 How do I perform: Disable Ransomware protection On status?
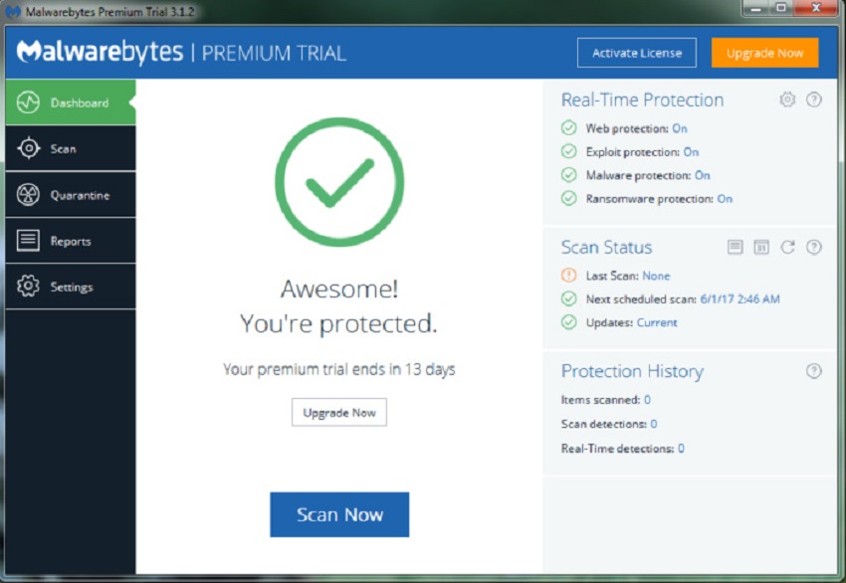(725, 199)
